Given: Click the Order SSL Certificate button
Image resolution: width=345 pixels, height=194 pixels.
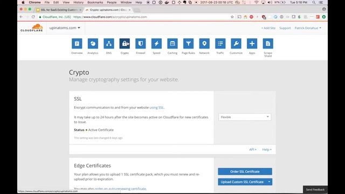Looking at the screenshot, I should [x=245, y=171].
